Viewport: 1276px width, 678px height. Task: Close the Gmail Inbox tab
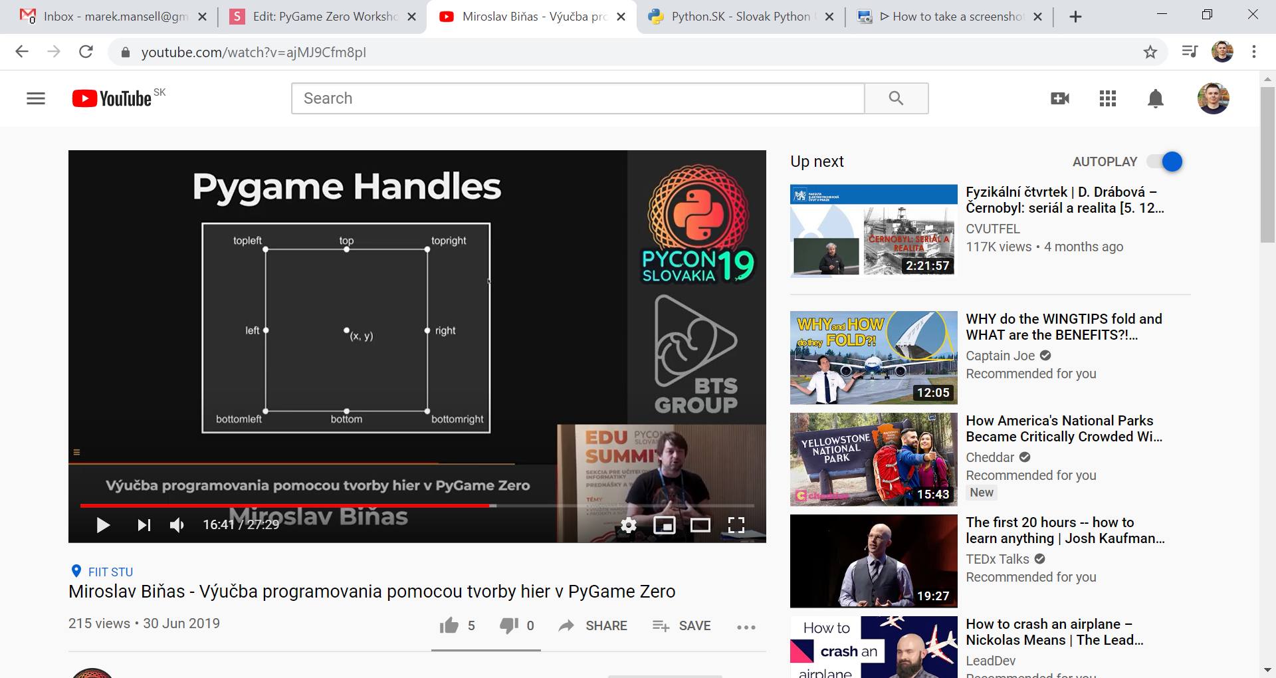(202, 17)
